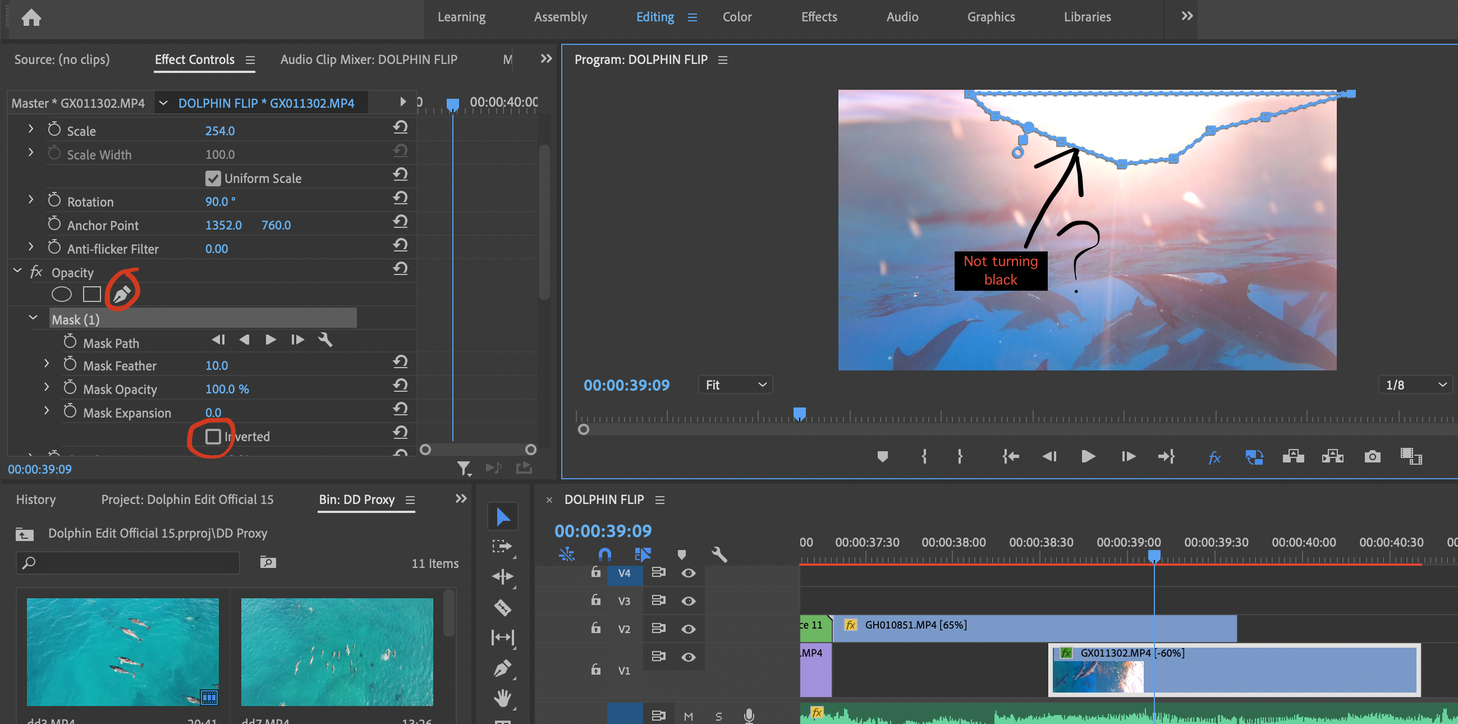Select the dd3.MP4 clip thumbnail
This screenshot has height=724, width=1458.
122,652
